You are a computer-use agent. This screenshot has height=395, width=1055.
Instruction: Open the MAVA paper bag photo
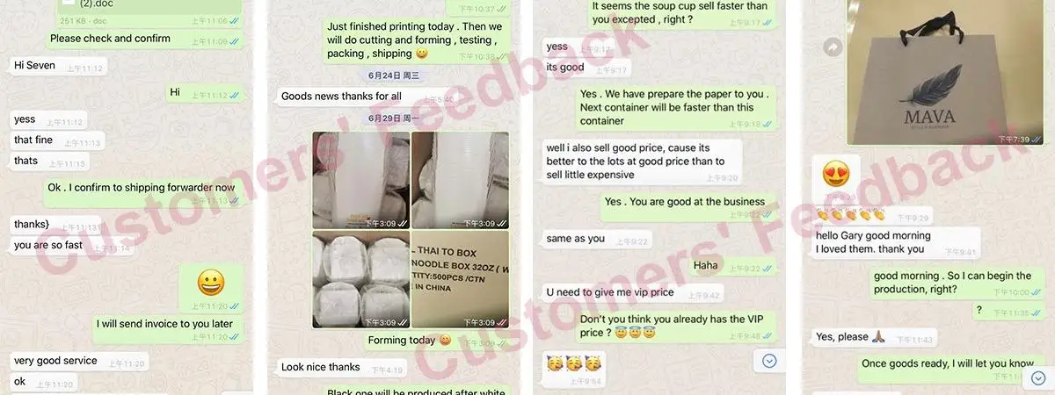[x=946, y=72]
